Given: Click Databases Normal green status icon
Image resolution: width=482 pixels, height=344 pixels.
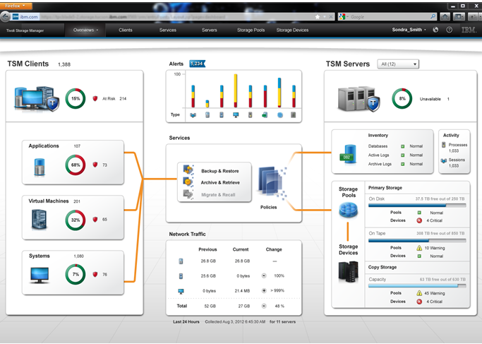Looking at the screenshot, I should point(403,146).
